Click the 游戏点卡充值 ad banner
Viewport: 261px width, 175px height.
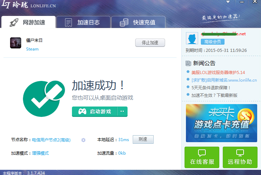(x=221, y=123)
